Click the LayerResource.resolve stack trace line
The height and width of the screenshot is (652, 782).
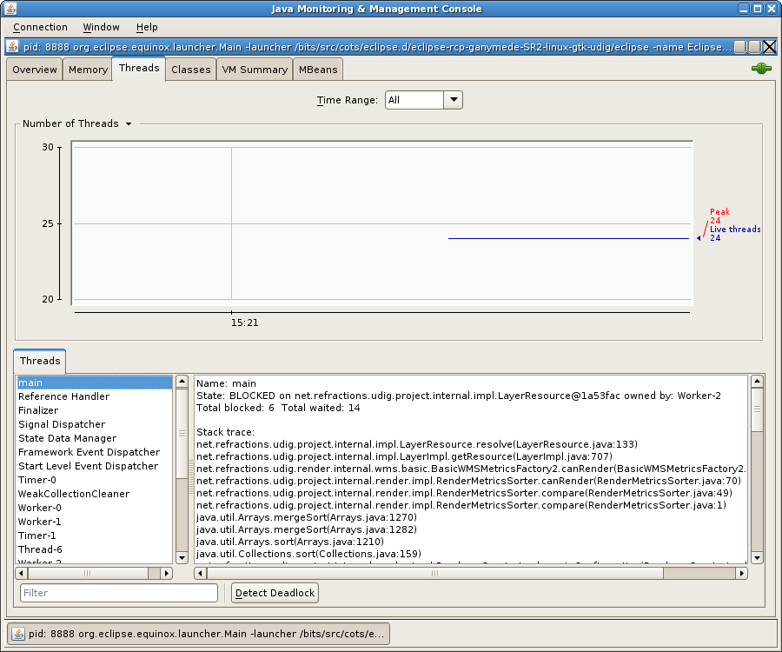click(417, 444)
